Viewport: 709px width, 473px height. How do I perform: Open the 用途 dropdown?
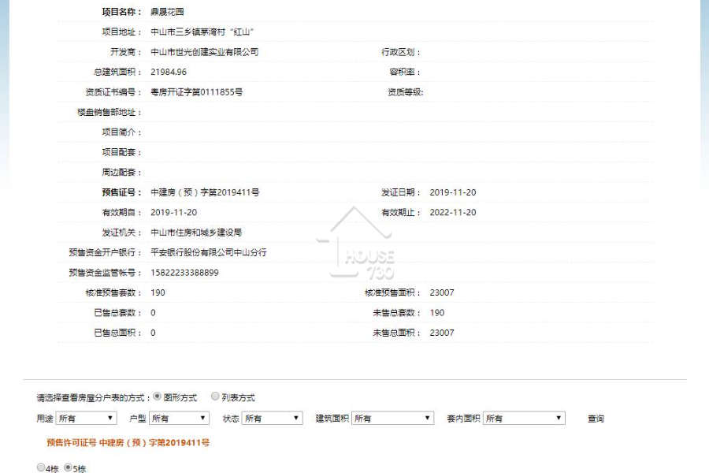pos(87,419)
